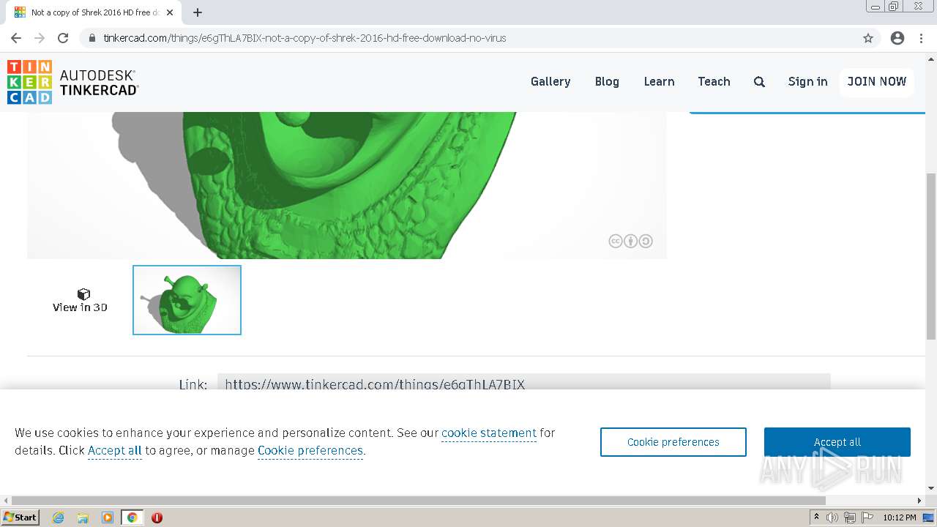Click the horizontal scrollbar thumb
The height and width of the screenshot is (527, 937).
(419, 501)
